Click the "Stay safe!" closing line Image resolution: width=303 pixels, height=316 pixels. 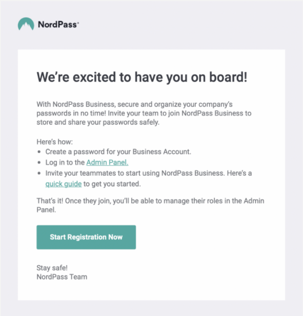[x=52, y=268]
